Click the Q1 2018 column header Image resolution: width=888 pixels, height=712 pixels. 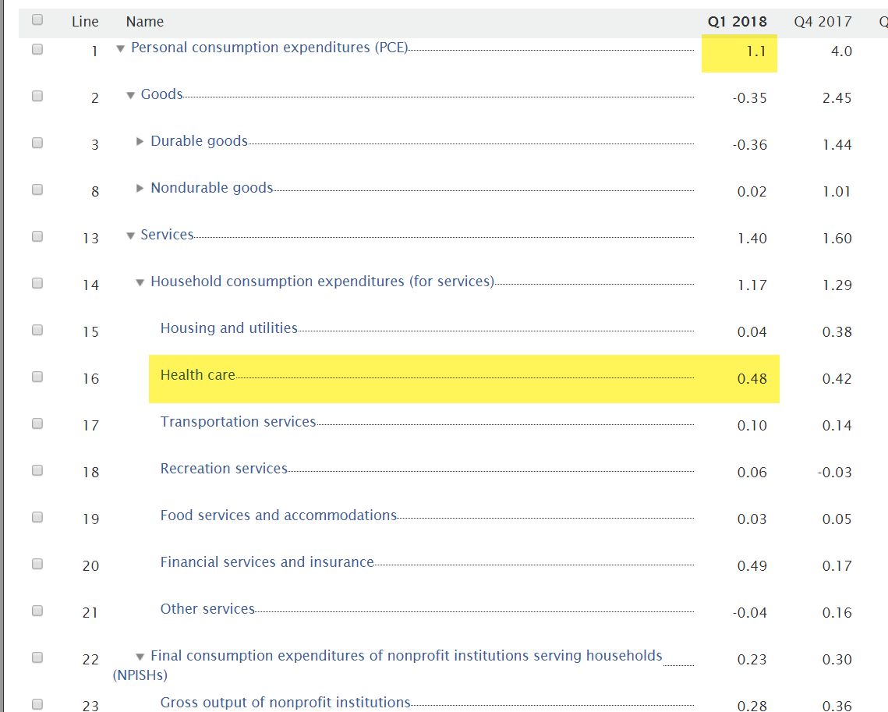click(737, 22)
